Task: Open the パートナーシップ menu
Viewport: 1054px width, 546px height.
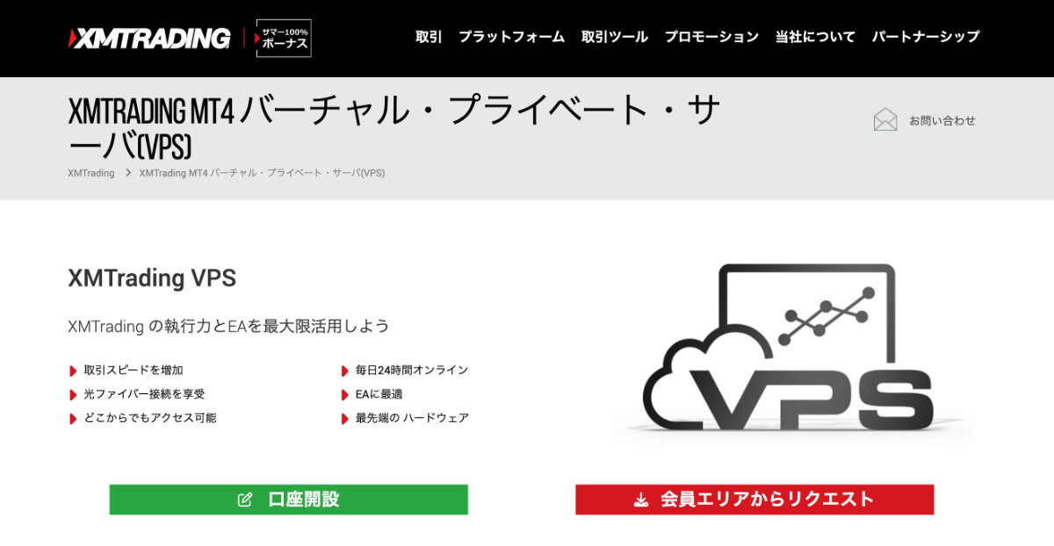Action: click(x=926, y=37)
